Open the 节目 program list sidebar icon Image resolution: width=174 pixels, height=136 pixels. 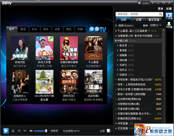click(x=169, y=16)
